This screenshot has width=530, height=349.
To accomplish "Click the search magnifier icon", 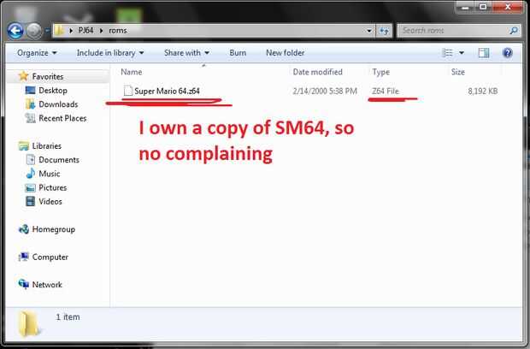I will pos(514,31).
